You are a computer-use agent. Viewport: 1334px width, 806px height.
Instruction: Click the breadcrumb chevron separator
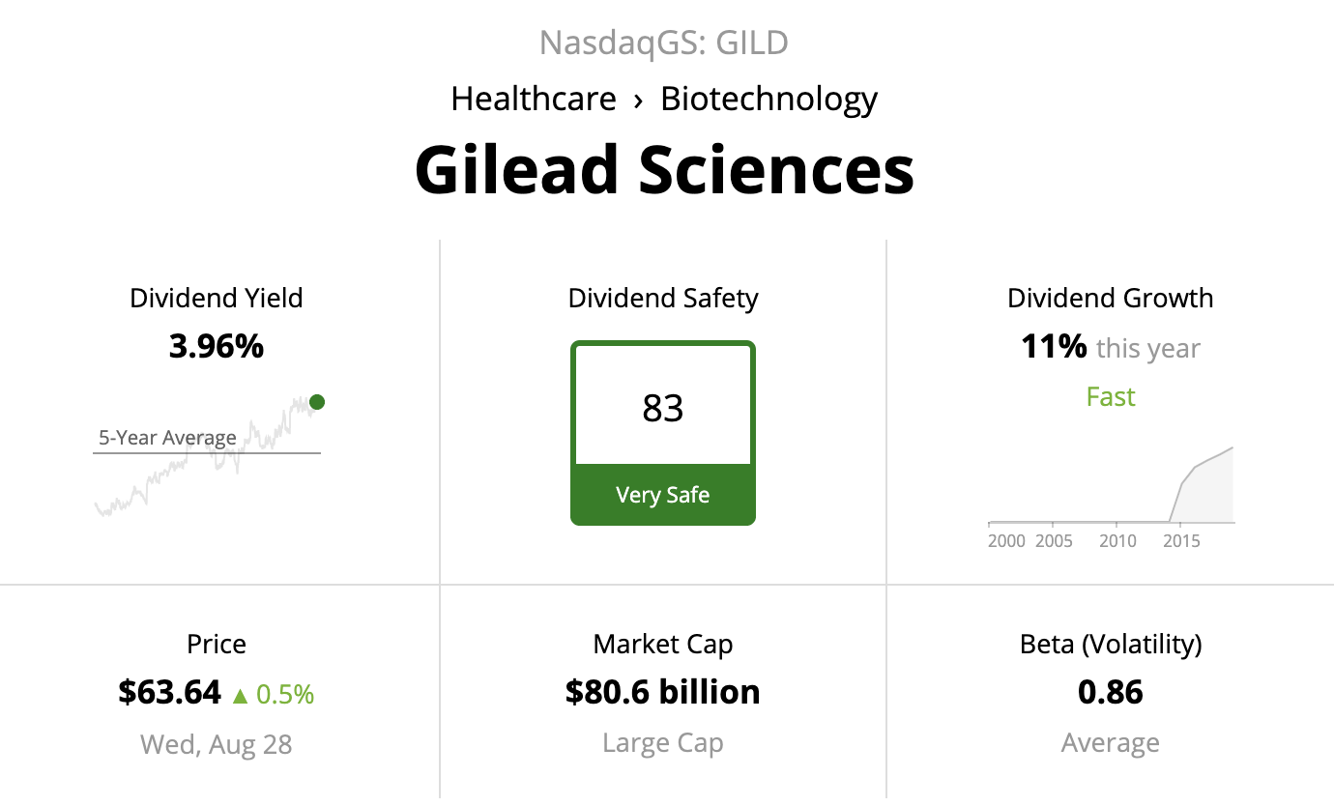[638, 100]
